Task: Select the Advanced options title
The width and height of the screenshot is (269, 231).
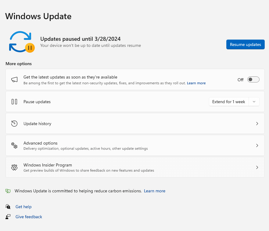Action: pyautogui.click(x=41, y=143)
